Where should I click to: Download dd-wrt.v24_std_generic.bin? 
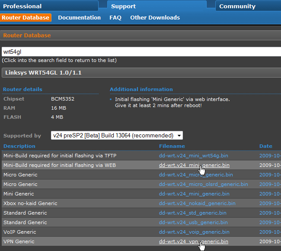(x=193, y=213)
